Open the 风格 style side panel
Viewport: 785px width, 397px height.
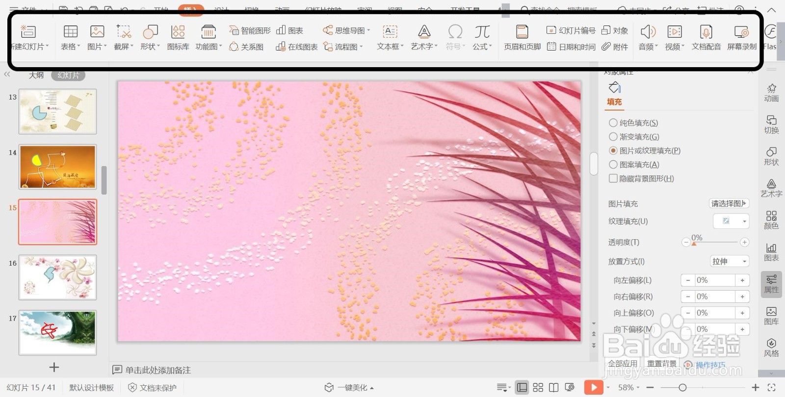771,347
